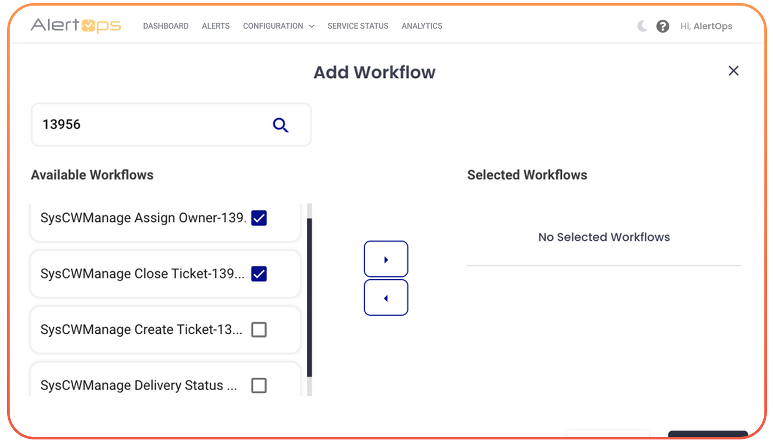The image size is (773, 443).
Task: Close the Add Workflow dialog
Action: pos(733,71)
